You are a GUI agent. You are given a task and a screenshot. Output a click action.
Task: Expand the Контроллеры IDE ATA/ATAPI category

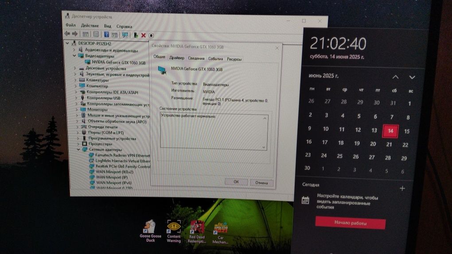pyautogui.click(x=76, y=92)
